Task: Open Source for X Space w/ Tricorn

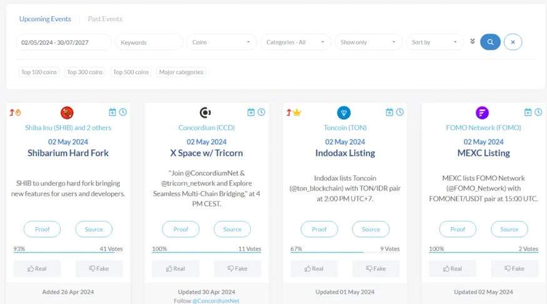Action: coord(233,229)
